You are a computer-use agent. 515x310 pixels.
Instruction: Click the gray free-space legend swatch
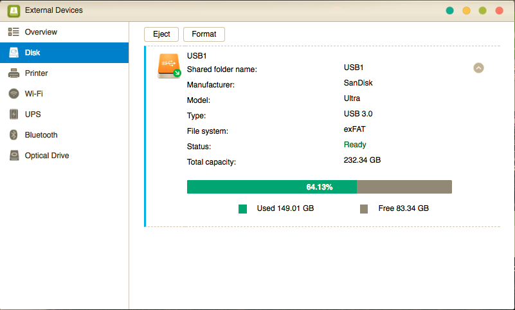pyautogui.click(x=364, y=209)
